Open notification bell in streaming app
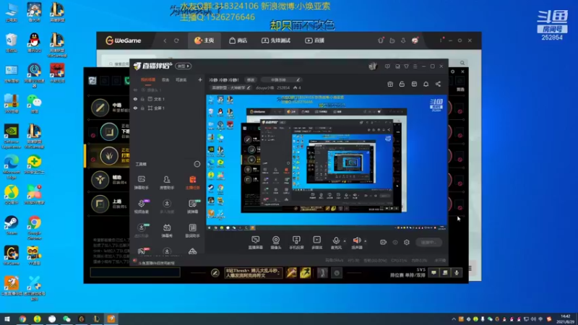578x325 pixels. pos(426,84)
